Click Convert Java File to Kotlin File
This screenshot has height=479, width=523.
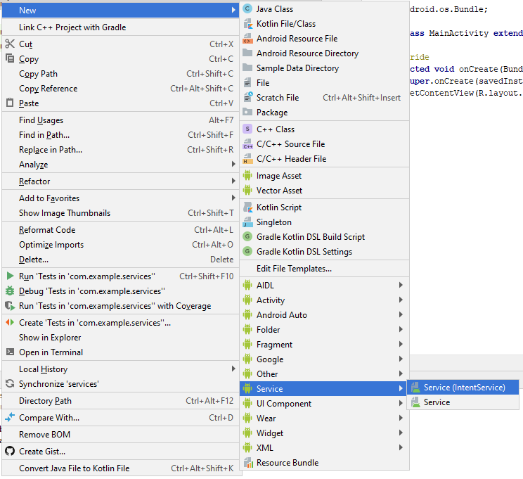74,468
